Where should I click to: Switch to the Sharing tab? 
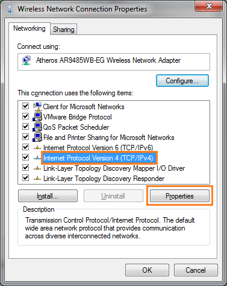click(64, 30)
